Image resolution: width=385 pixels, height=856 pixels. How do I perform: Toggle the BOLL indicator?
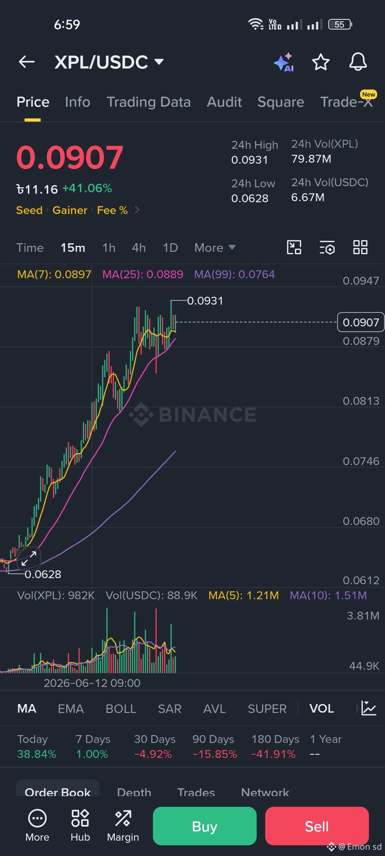point(121,708)
